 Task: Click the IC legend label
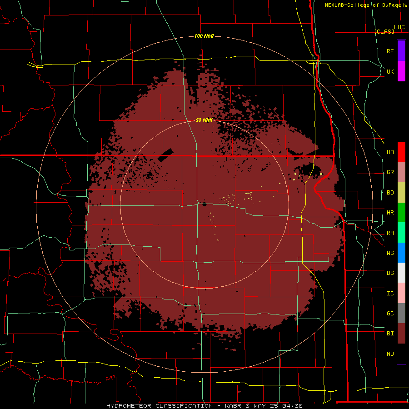coord(390,294)
